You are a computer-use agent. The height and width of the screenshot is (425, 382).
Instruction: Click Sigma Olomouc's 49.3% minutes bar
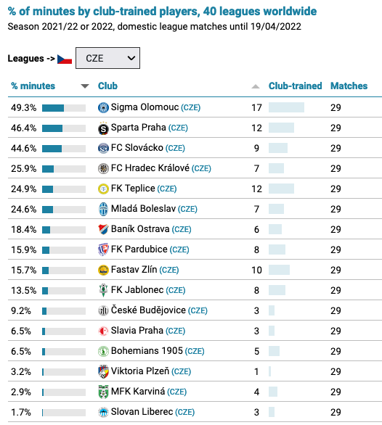(64, 108)
